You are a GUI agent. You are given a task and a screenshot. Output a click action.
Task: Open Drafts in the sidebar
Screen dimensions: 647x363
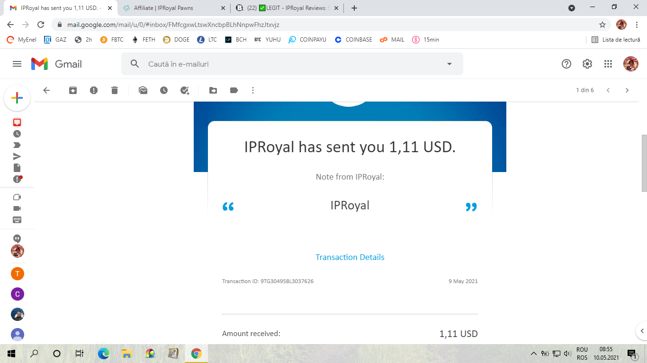point(17,168)
